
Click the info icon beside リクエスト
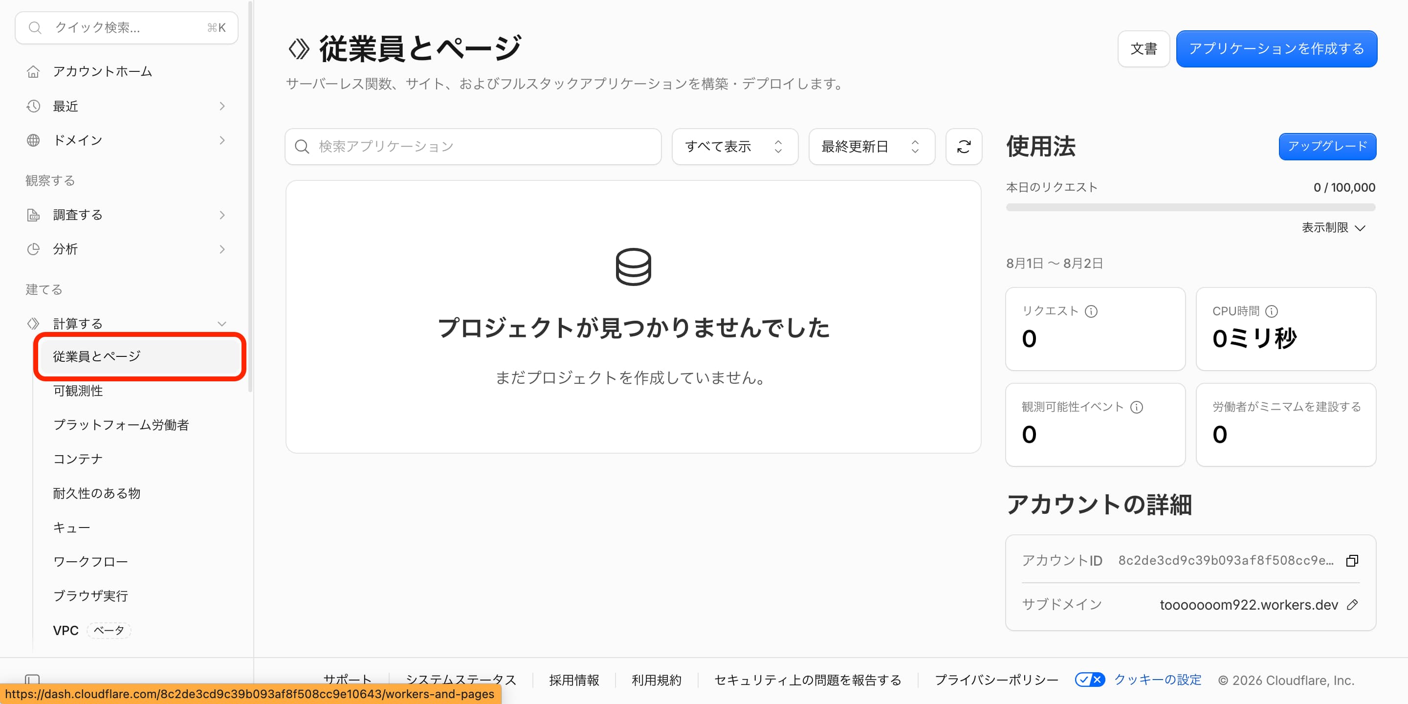[1091, 311]
